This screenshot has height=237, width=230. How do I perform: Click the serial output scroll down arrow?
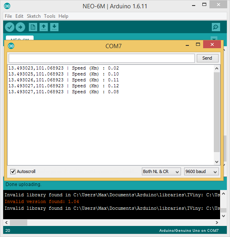(x=217, y=162)
